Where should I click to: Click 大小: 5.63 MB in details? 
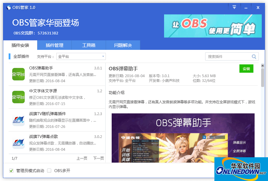[204, 76]
